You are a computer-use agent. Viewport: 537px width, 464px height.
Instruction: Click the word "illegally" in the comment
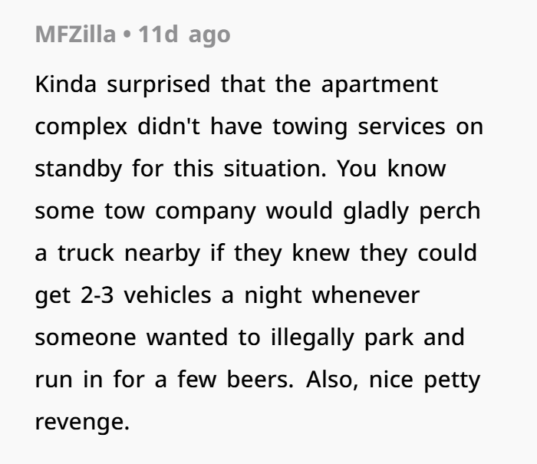coord(312,338)
